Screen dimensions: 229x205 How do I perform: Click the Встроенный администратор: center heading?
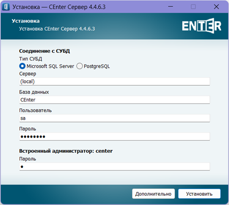66,151
